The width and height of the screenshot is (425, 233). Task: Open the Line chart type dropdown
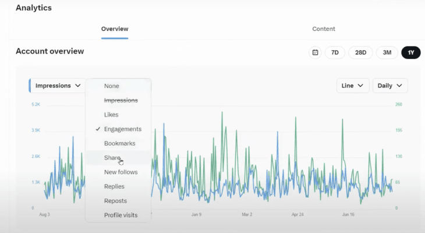point(353,86)
